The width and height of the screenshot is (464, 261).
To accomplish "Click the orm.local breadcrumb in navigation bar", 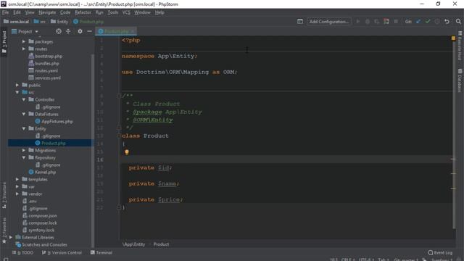I will tap(16, 22).
